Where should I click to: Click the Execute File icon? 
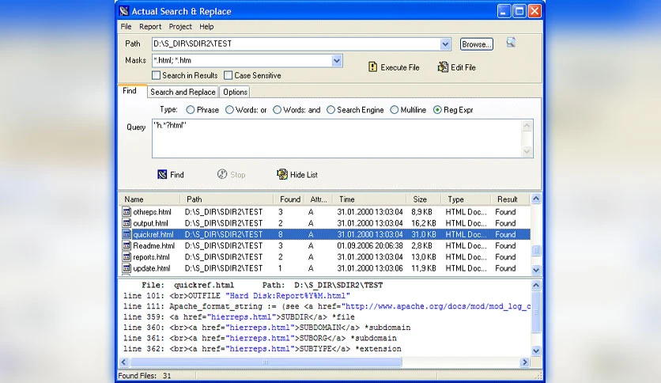click(x=372, y=67)
